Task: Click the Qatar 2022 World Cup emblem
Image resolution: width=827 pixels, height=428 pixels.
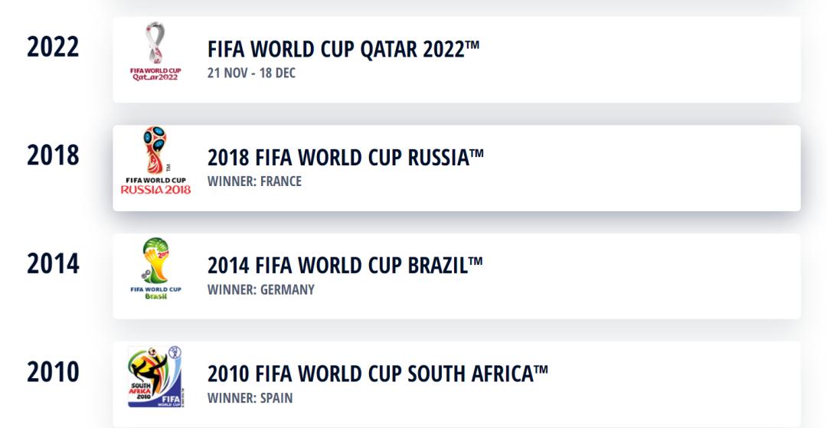Action: point(155,52)
